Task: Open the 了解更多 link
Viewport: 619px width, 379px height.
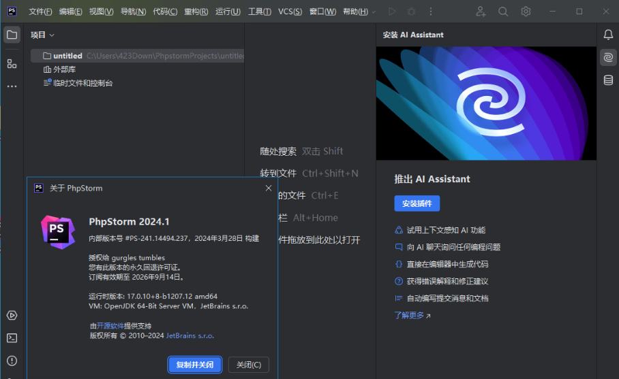Action: click(412, 315)
